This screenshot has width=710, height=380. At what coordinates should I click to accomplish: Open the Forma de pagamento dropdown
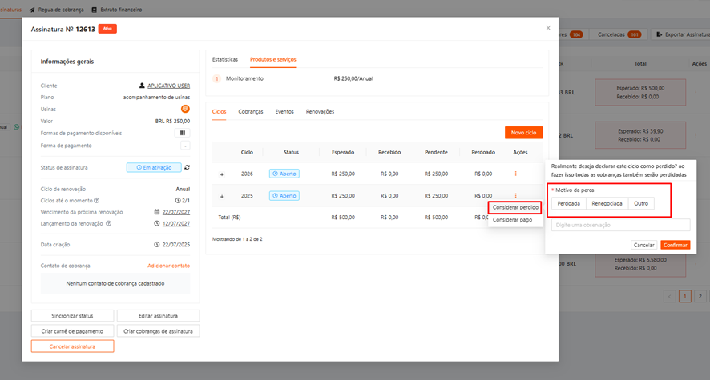(x=185, y=146)
